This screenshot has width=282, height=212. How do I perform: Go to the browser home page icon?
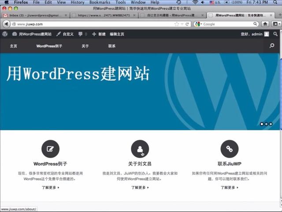click(265, 24)
